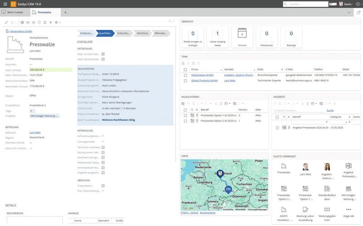This screenshot has width=363, height=226.
Task: Click the green Gepl. Umsatz value field
Action: pos(51,70)
